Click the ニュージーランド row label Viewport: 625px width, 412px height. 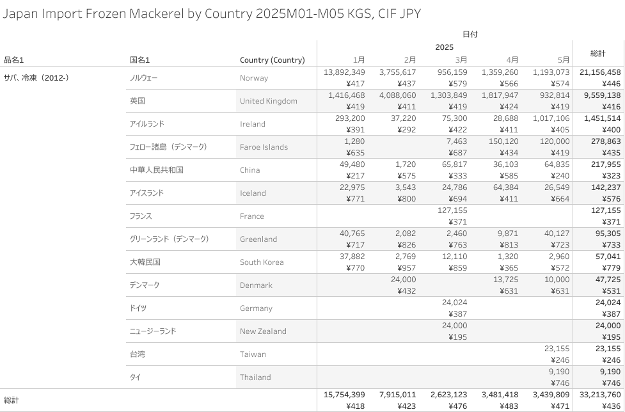click(153, 331)
